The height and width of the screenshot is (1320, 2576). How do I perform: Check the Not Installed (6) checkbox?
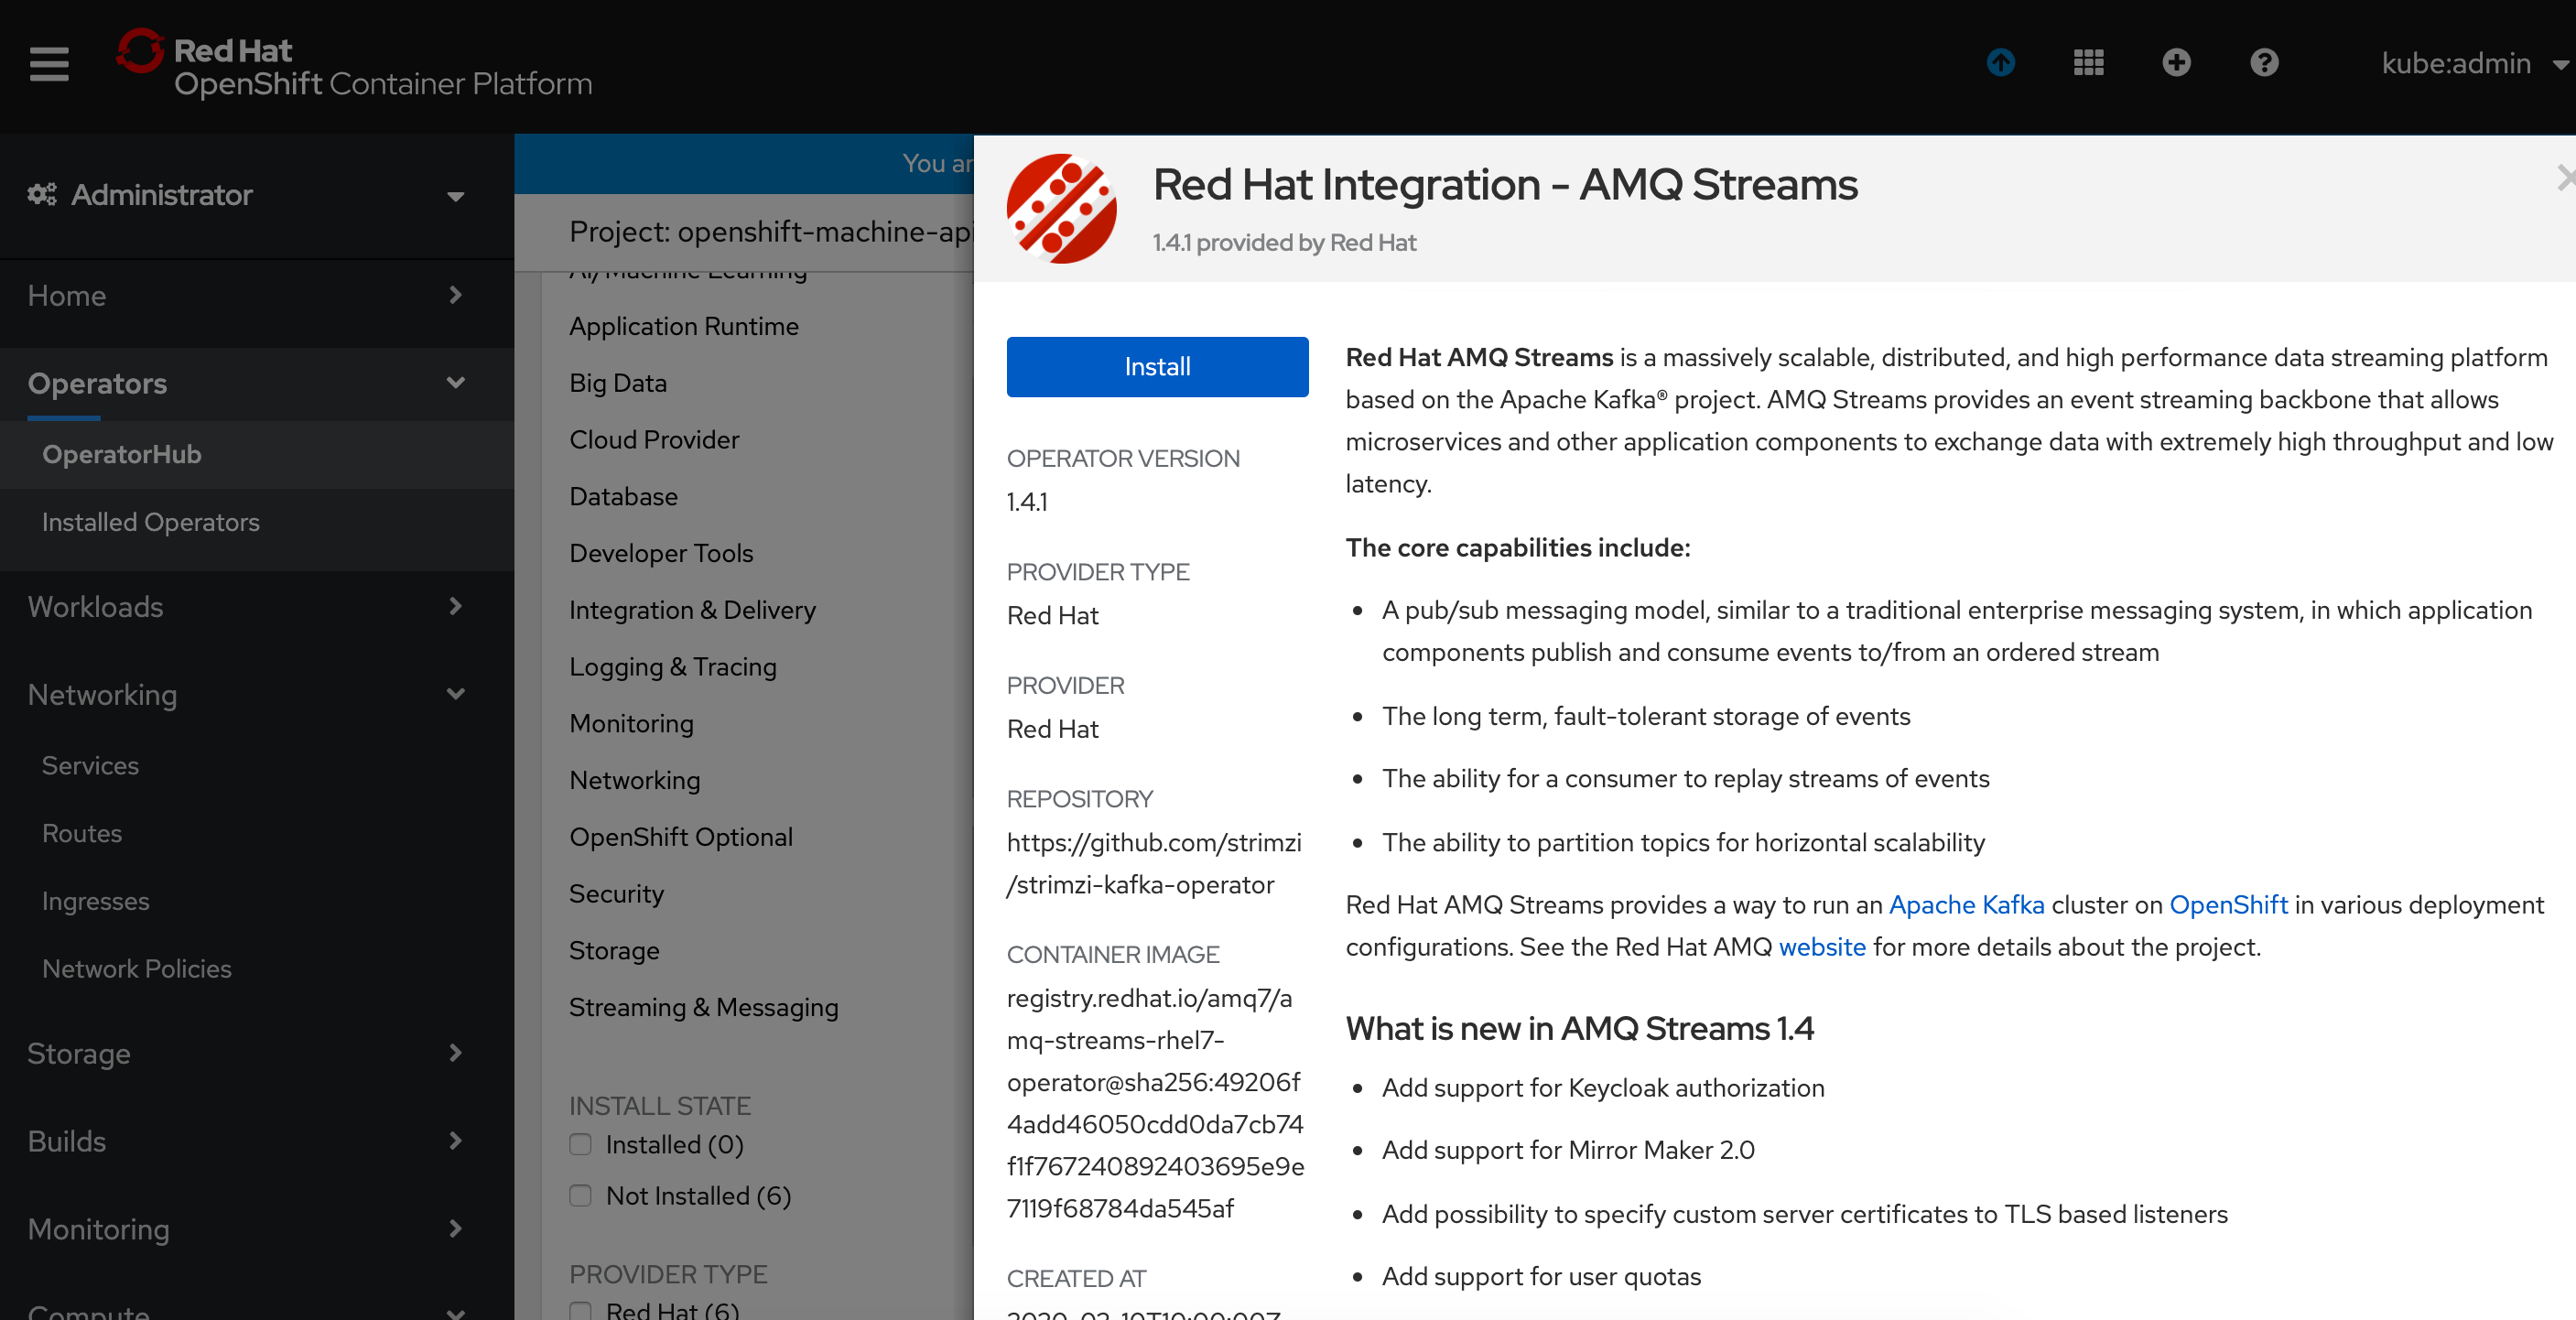pos(580,1195)
